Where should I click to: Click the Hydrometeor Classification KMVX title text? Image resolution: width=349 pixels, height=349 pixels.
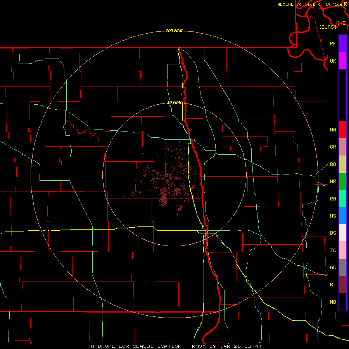pos(176,346)
